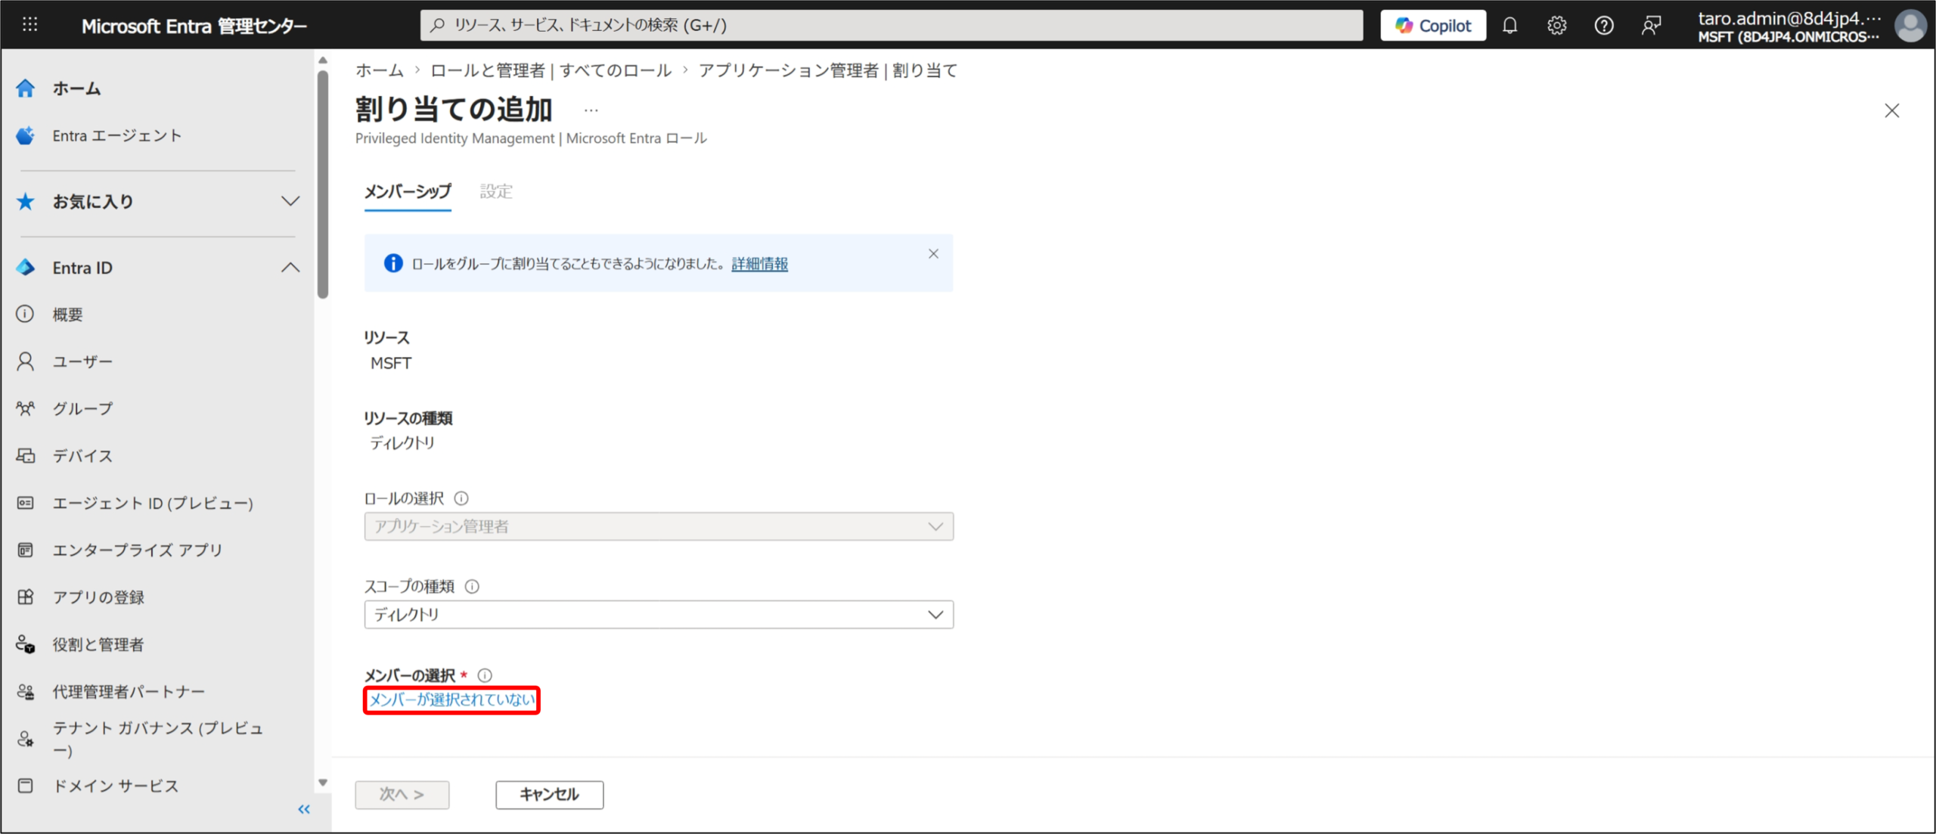Open the スコープの種類 dropdown
The image size is (1936, 834).
coord(658,615)
